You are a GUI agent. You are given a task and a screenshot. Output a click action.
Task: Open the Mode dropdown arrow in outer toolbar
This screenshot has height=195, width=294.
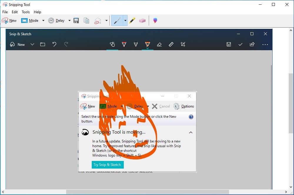pyautogui.click(x=43, y=21)
